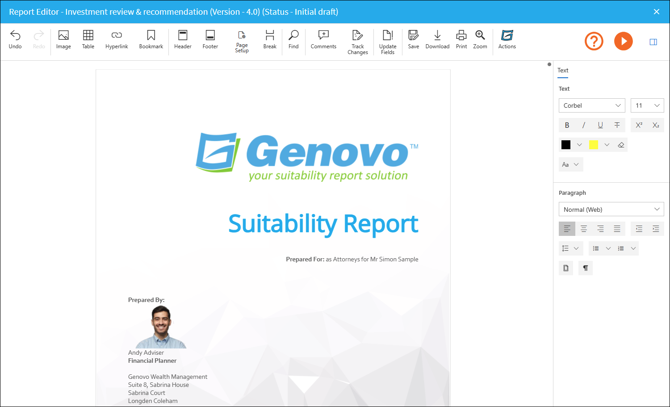The height and width of the screenshot is (407, 670).
Task: Click the Genovo logo in document
Action: click(307, 156)
